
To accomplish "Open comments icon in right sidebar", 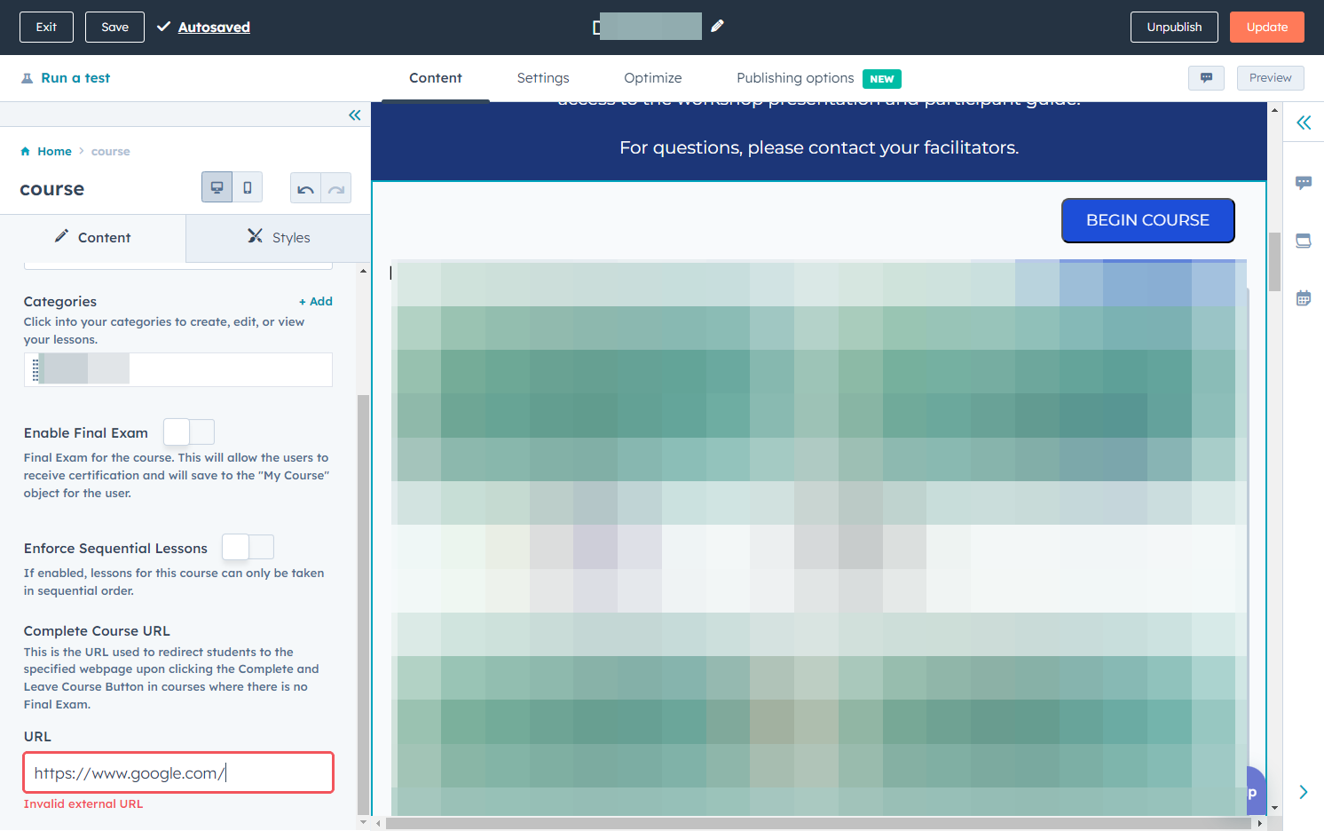I will point(1304,183).
